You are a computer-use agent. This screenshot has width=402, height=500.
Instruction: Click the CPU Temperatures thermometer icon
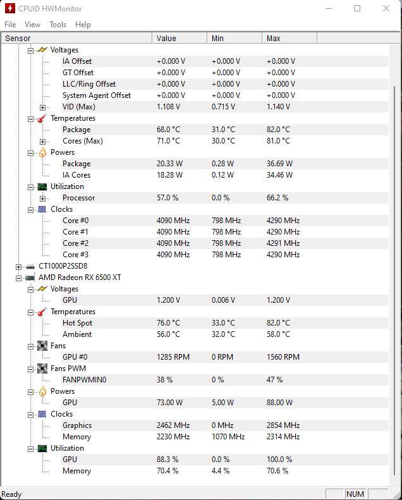42,118
